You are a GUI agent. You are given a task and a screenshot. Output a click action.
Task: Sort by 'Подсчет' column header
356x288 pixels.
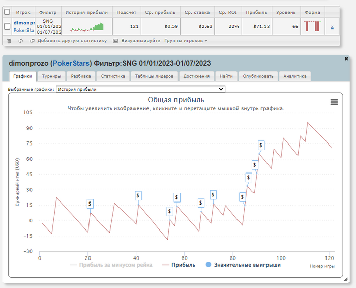[127, 12]
